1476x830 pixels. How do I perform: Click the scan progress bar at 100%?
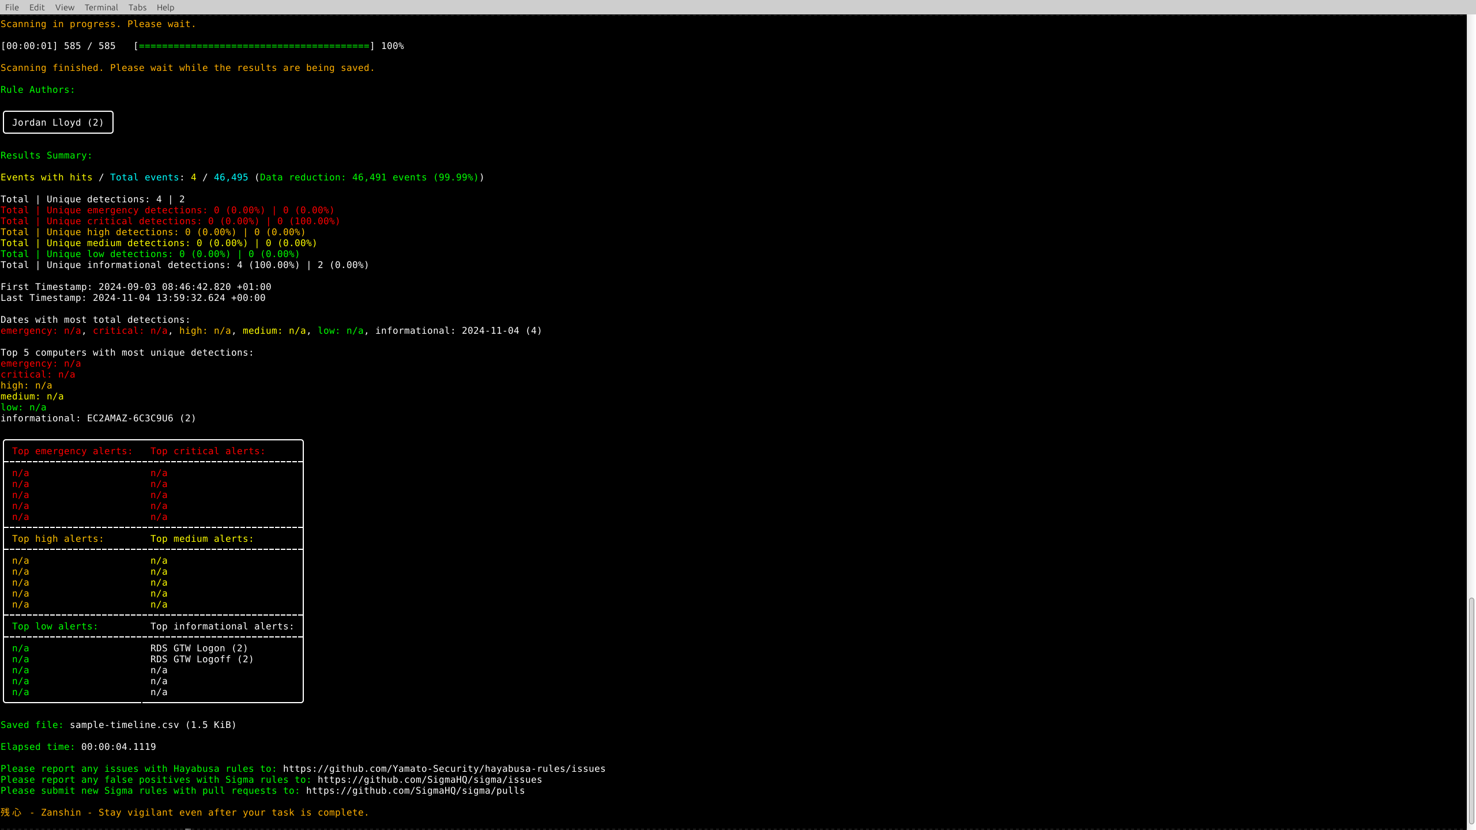(254, 46)
